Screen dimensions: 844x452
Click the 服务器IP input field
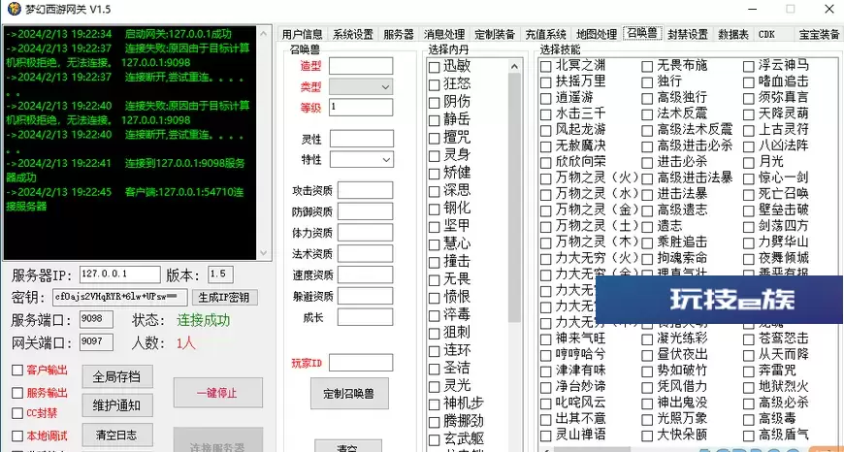pos(120,274)
